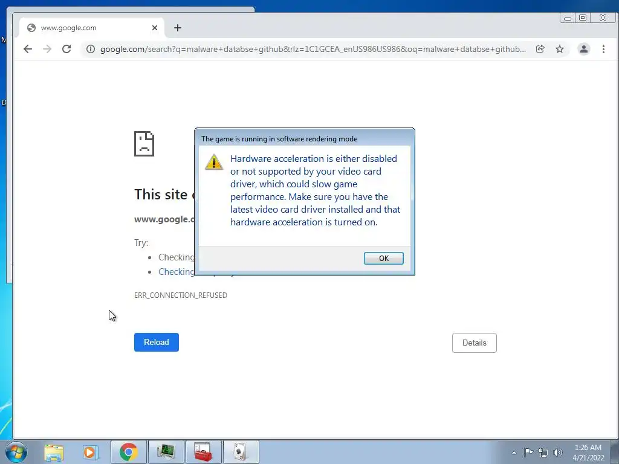
Task: Click the blue Reload button
Action: coord(157,342)
